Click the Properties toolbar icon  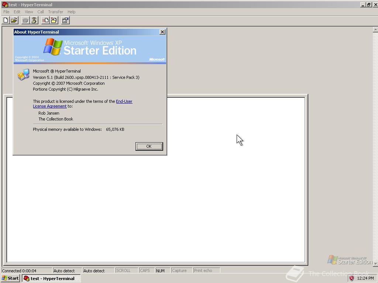tap(65, 21)
